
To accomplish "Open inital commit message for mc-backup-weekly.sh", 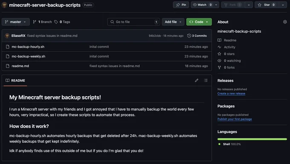I will [99, 56].
